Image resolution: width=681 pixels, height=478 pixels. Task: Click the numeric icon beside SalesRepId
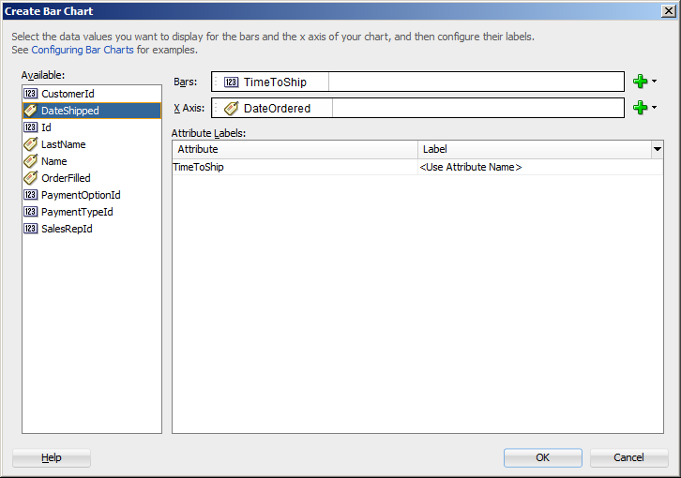click(x=30, y=229)
